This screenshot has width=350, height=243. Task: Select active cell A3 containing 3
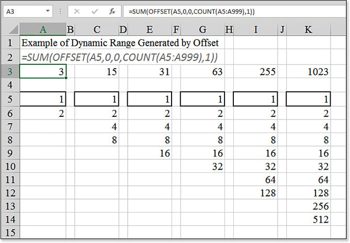pyautogui.click(x=43, y=71)
